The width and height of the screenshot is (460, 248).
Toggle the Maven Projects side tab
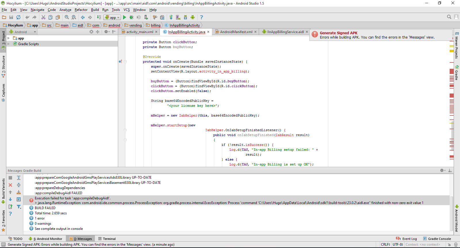[457, 45]
